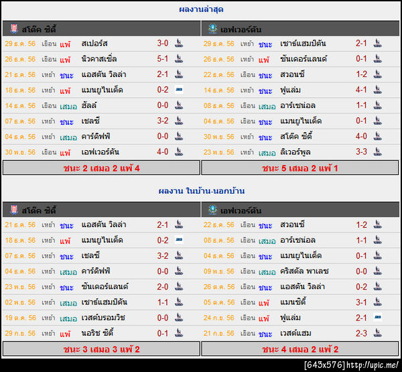Open match icon for นิวคาสเซิ่ล 5-1 row
The width and height of the screenshot is (402, 372).
[179, 59]
